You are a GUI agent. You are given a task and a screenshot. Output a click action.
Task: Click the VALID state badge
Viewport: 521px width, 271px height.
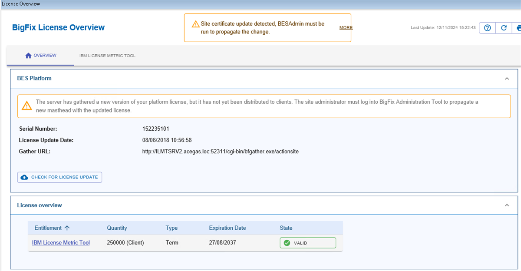tap(308, 242)
